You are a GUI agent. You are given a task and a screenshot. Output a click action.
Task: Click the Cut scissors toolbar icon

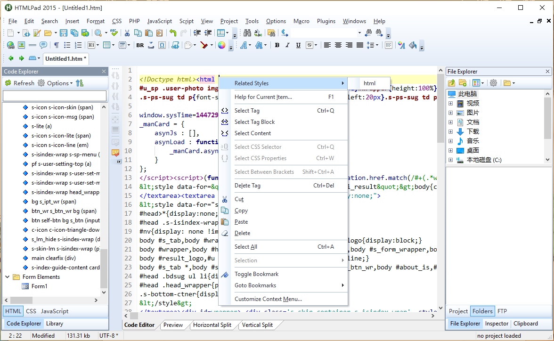[x=127, y=33]
